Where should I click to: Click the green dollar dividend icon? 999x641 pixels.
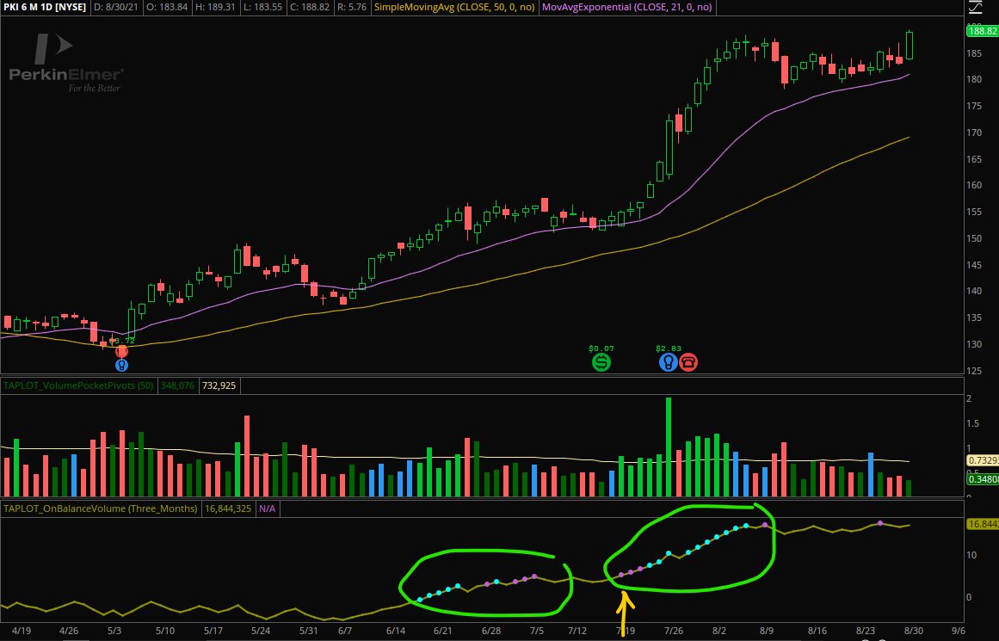[601, 362]
